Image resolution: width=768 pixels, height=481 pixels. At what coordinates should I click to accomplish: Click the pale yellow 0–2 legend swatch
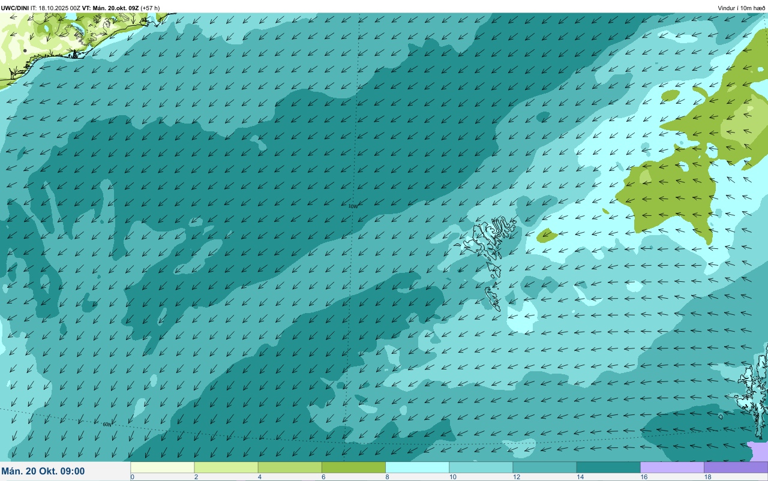[x=163, y=467]
